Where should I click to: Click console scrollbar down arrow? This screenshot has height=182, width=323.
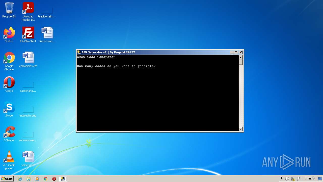click(241, 129)
